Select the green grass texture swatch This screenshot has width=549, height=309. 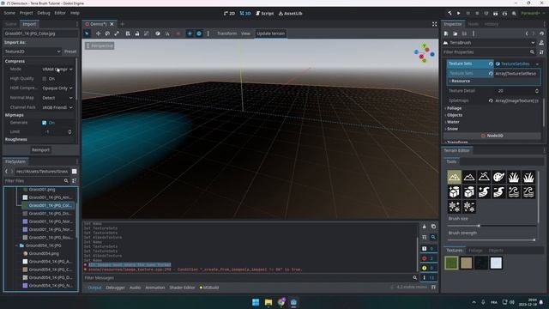tap(451, 263)
